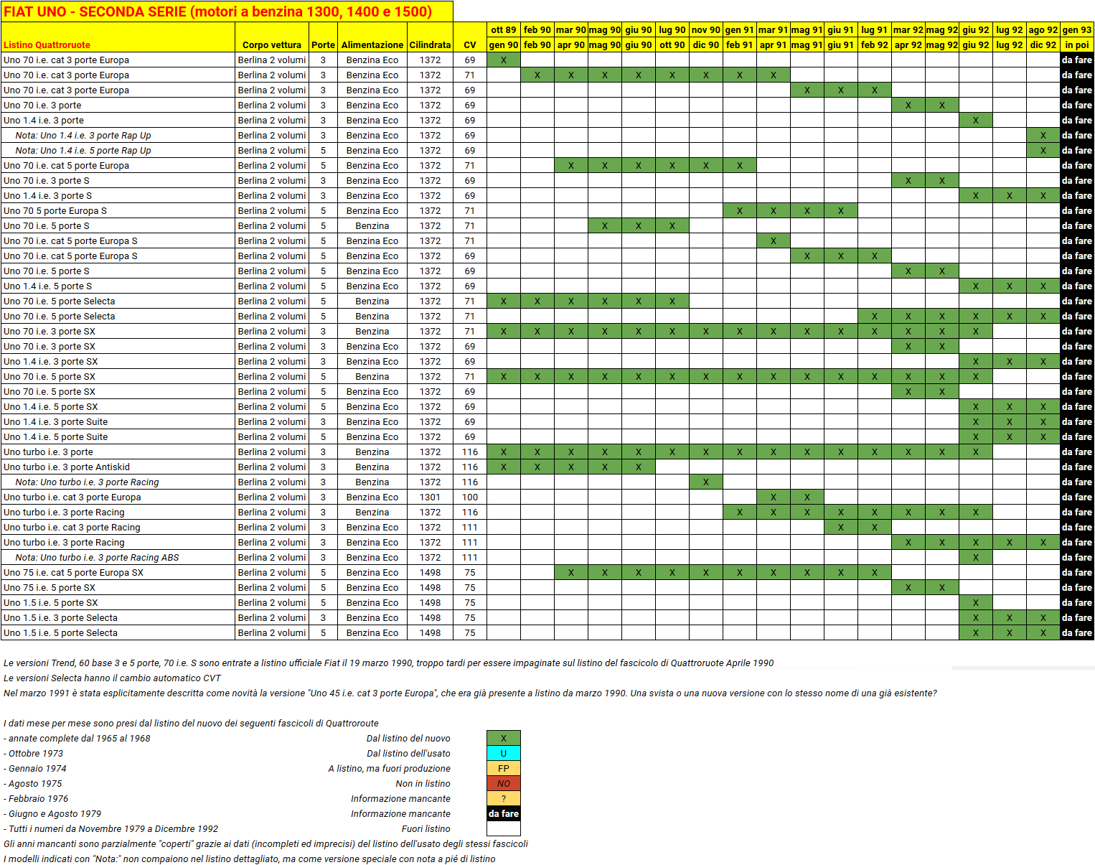This screenshot has width=1095, height=865.
Task: Click the orange FP legend swatch
Action: pos(504,768)
